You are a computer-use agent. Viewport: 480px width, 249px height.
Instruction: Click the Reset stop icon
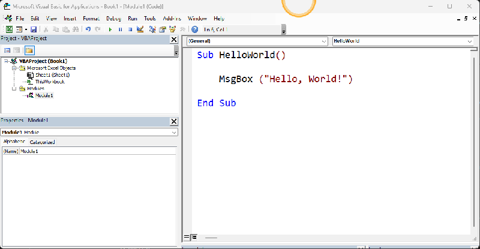[130, 29]
